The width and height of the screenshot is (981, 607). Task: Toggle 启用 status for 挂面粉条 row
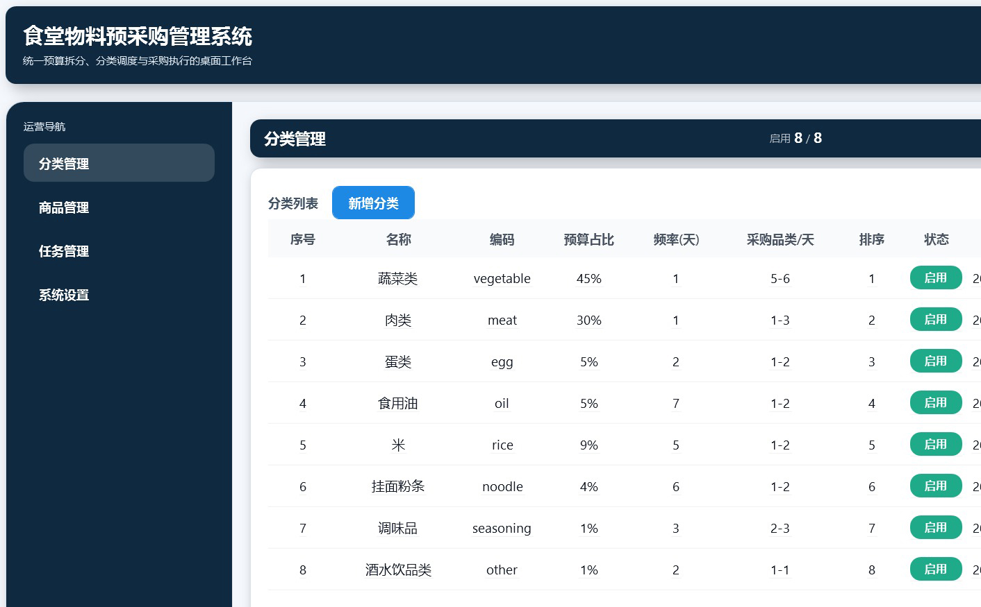936,486
